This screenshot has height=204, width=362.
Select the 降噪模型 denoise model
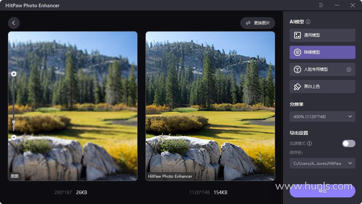tap(322, 52)
